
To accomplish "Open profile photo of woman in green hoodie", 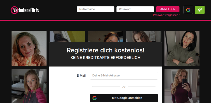I will [182, 48].
